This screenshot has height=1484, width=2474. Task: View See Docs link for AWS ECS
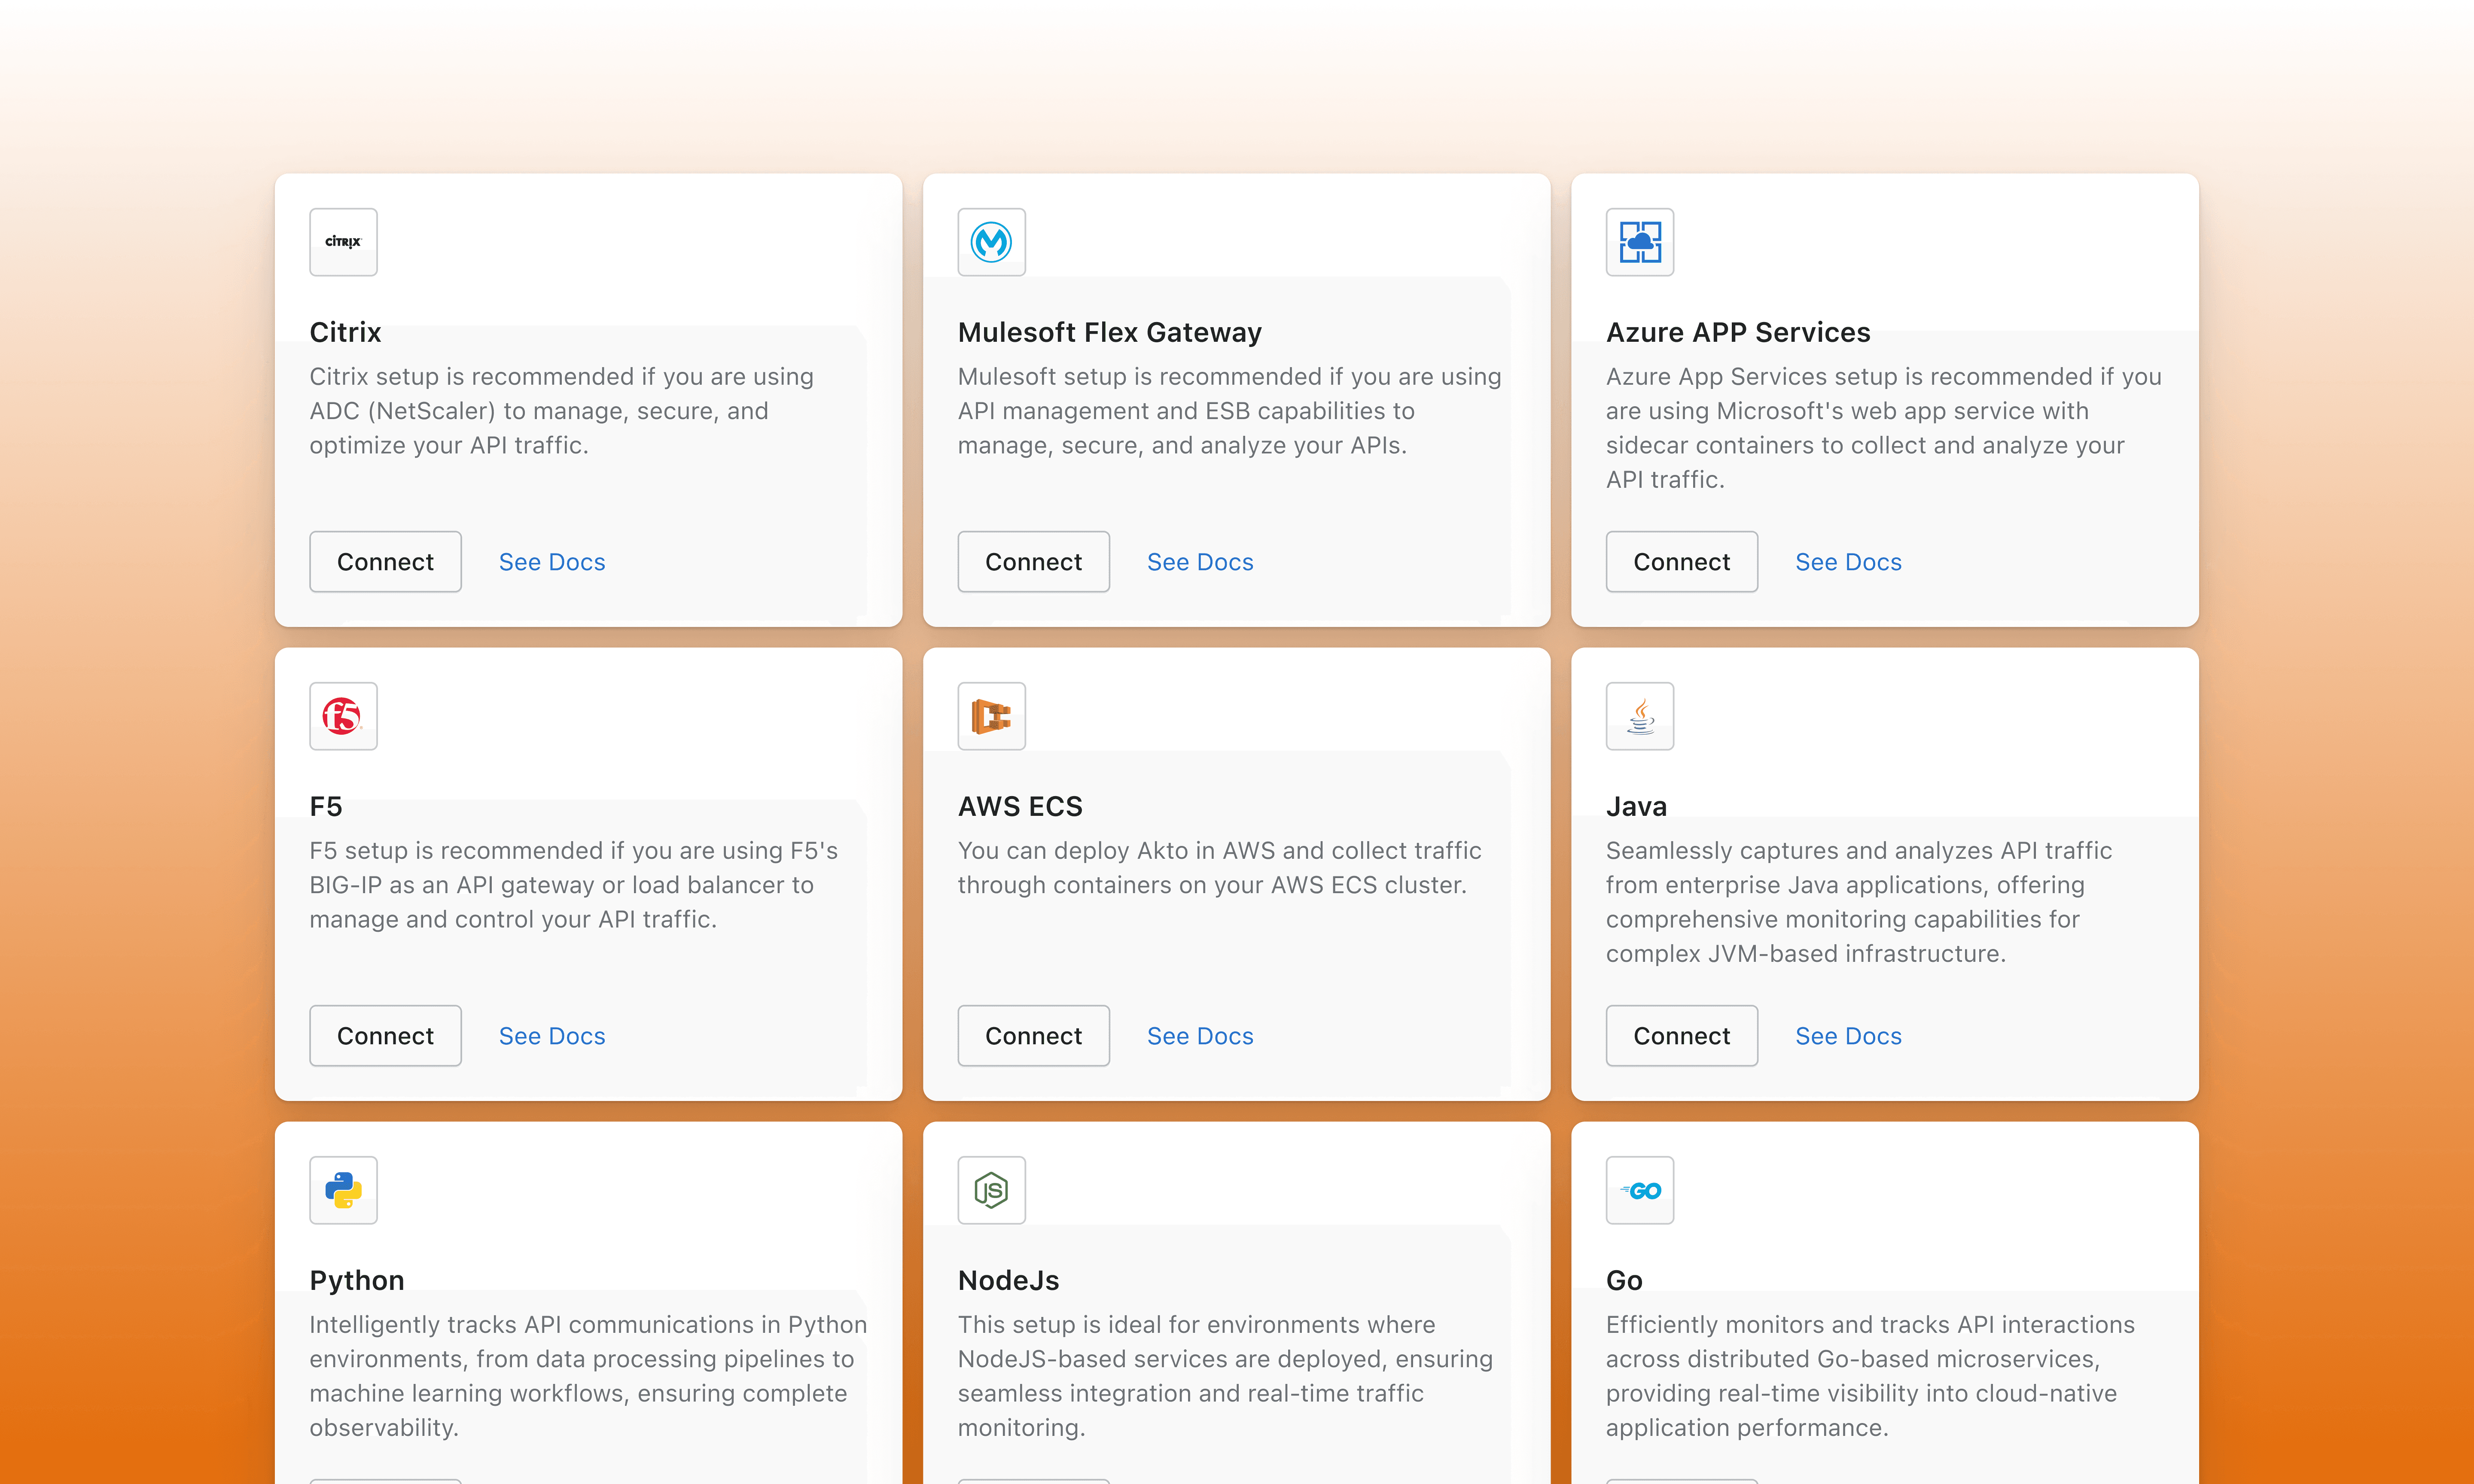pyautogui.click(x=1200, y=1036)
